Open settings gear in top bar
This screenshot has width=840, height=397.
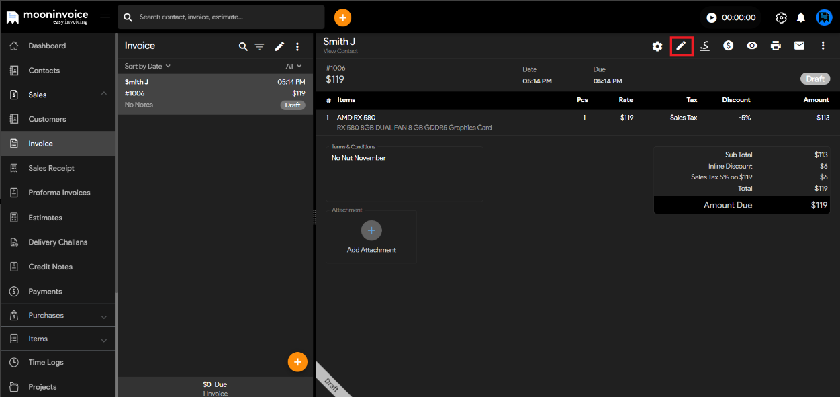(x=781, y=18)
